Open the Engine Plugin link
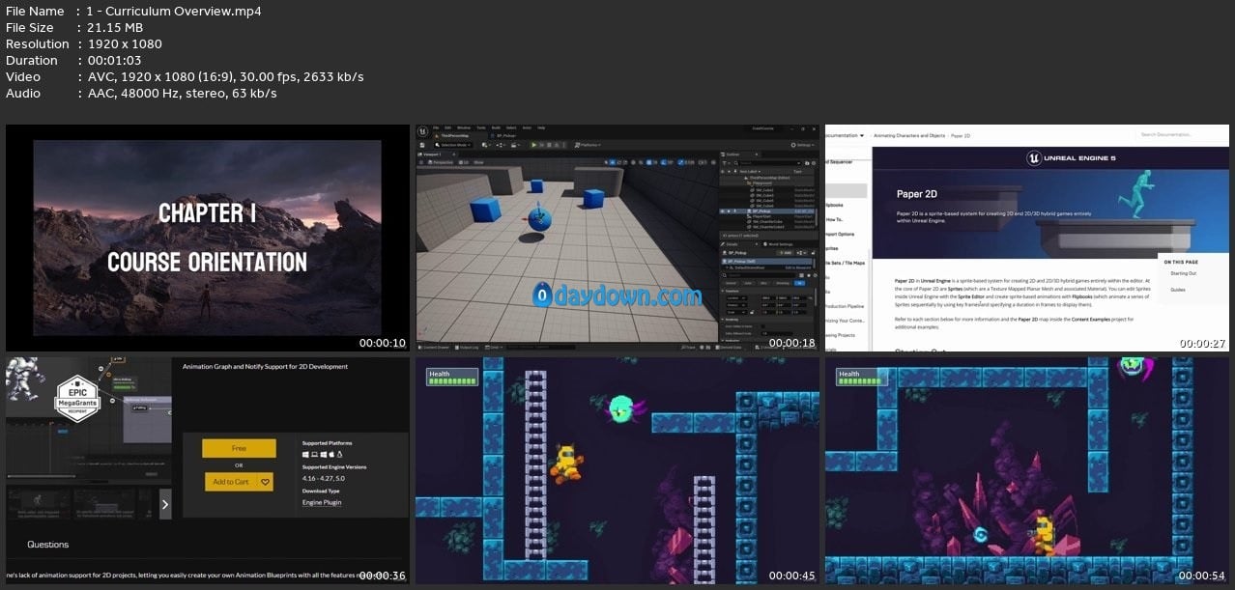The height and width of the screenshot is (590, 1235). pyautogui.click(x=322, y=502)
